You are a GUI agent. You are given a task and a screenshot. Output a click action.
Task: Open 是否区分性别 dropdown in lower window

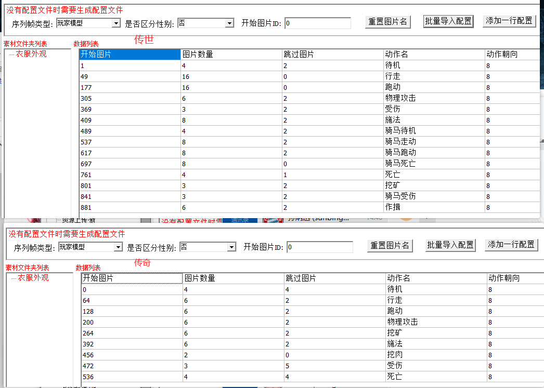tap(231, 247)
